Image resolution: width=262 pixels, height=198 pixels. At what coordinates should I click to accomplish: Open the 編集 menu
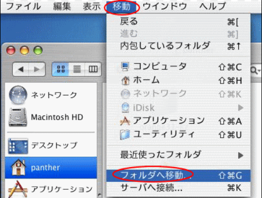(x=62, y=7)
